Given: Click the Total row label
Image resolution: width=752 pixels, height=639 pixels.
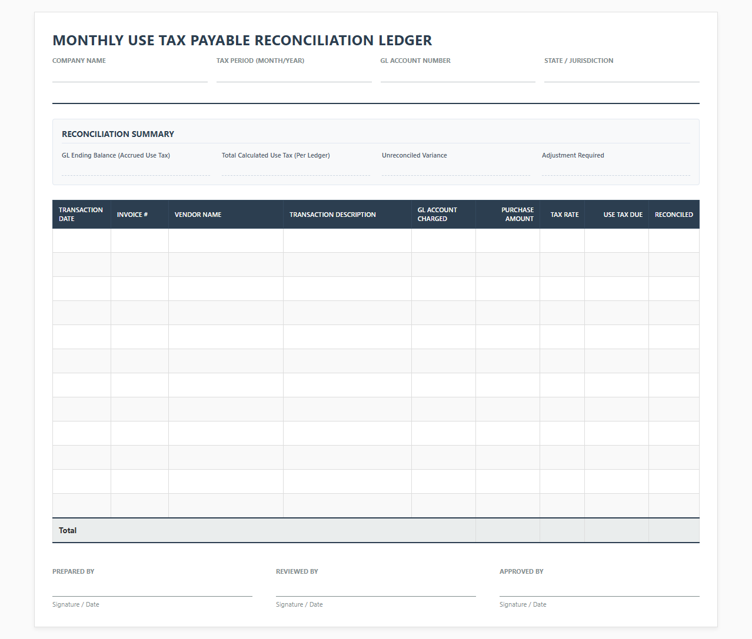Looking at the screenshot, I should tap(68, 530).
